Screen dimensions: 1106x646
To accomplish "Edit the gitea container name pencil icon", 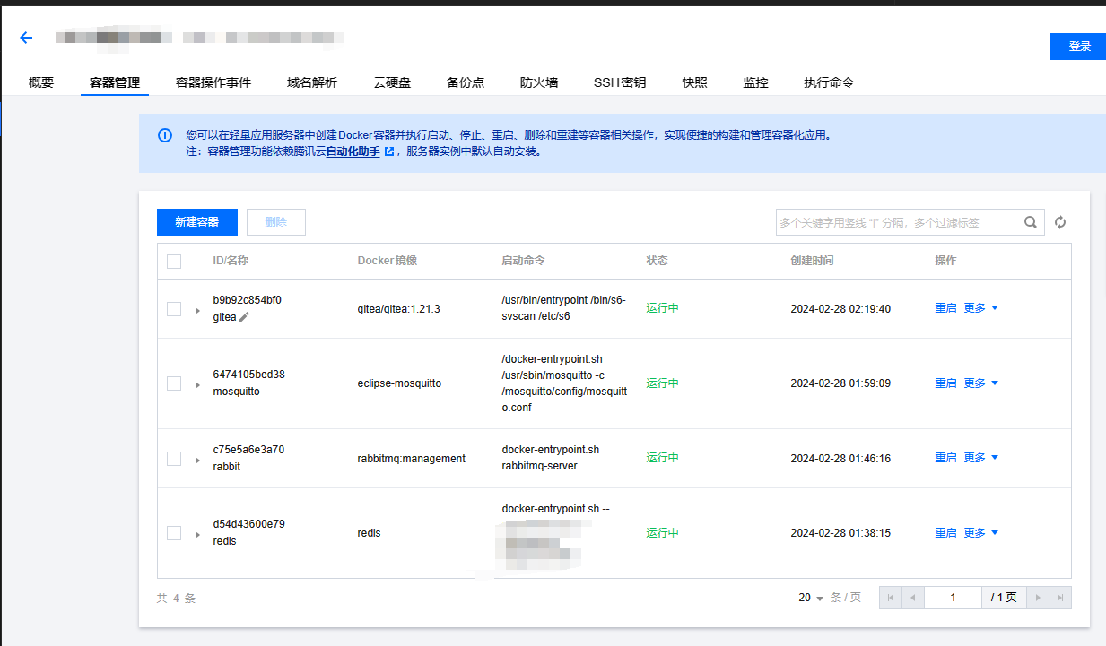I will (245, 317).
